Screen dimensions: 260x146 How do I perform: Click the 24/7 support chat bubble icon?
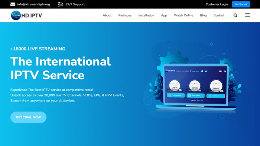[x=61, y=4]
